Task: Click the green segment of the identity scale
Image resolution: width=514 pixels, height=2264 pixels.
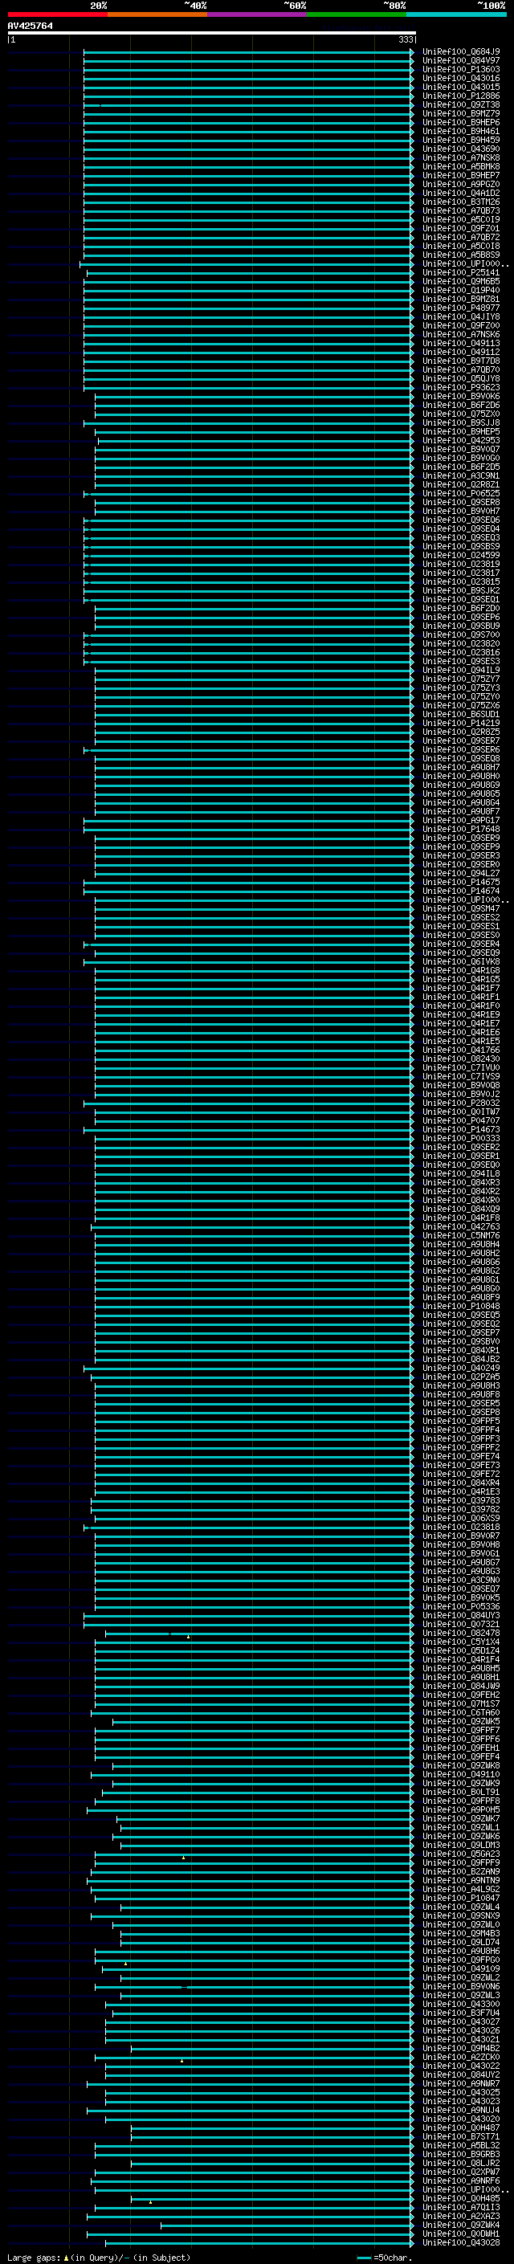Action: 357,14
